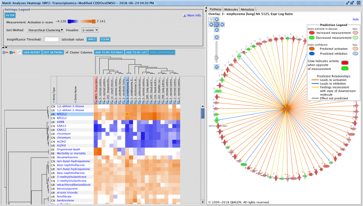Viewport: 363px width, 206px height.
Task: Pan the network view up
Action: pyautogui.click(x=216, y=19)
